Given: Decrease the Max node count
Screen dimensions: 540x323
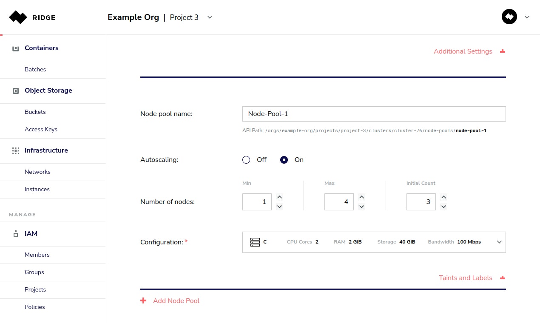Looking at the screenshot, I should pyautogui.click(x=361, y=207).
